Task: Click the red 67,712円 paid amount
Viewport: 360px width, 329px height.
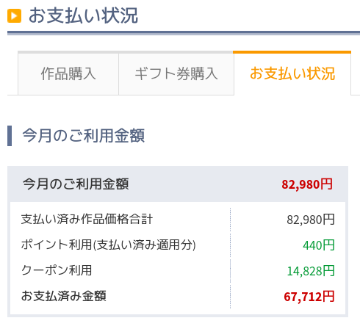Action: click(309, 297)
